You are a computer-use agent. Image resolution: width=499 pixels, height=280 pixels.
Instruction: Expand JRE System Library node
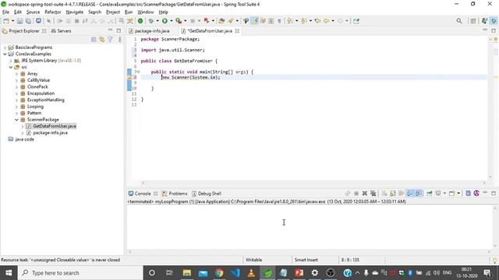coord(10,61)
